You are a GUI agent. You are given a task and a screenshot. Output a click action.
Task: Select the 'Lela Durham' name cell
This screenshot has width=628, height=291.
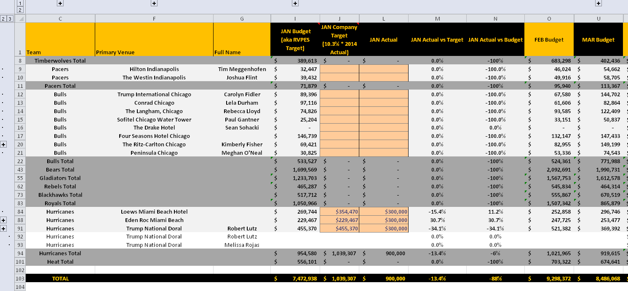click(242, 103)
